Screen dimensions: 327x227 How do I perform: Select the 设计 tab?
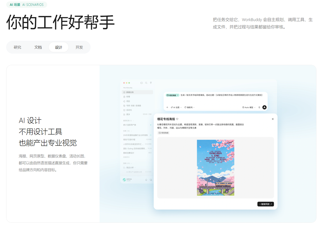pyautogui.click(x=59, y=47)
